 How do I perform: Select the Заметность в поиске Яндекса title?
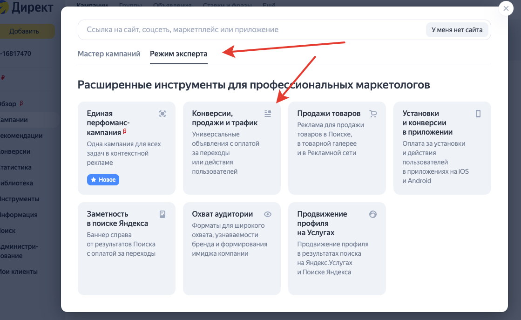tap(117, 218)
